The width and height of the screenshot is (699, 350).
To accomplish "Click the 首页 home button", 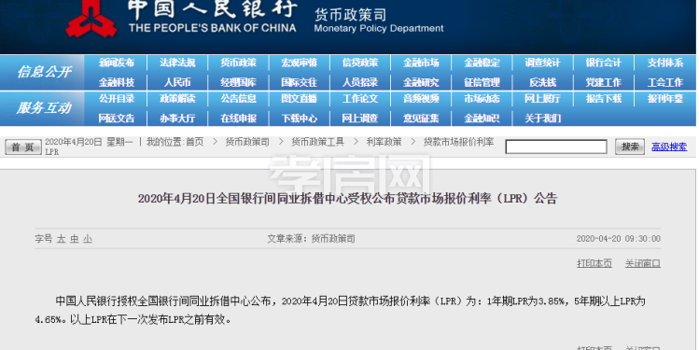I will (23, 147).
